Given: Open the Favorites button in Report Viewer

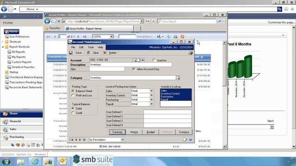Looking at the screenshot, I should pos(53,28).
